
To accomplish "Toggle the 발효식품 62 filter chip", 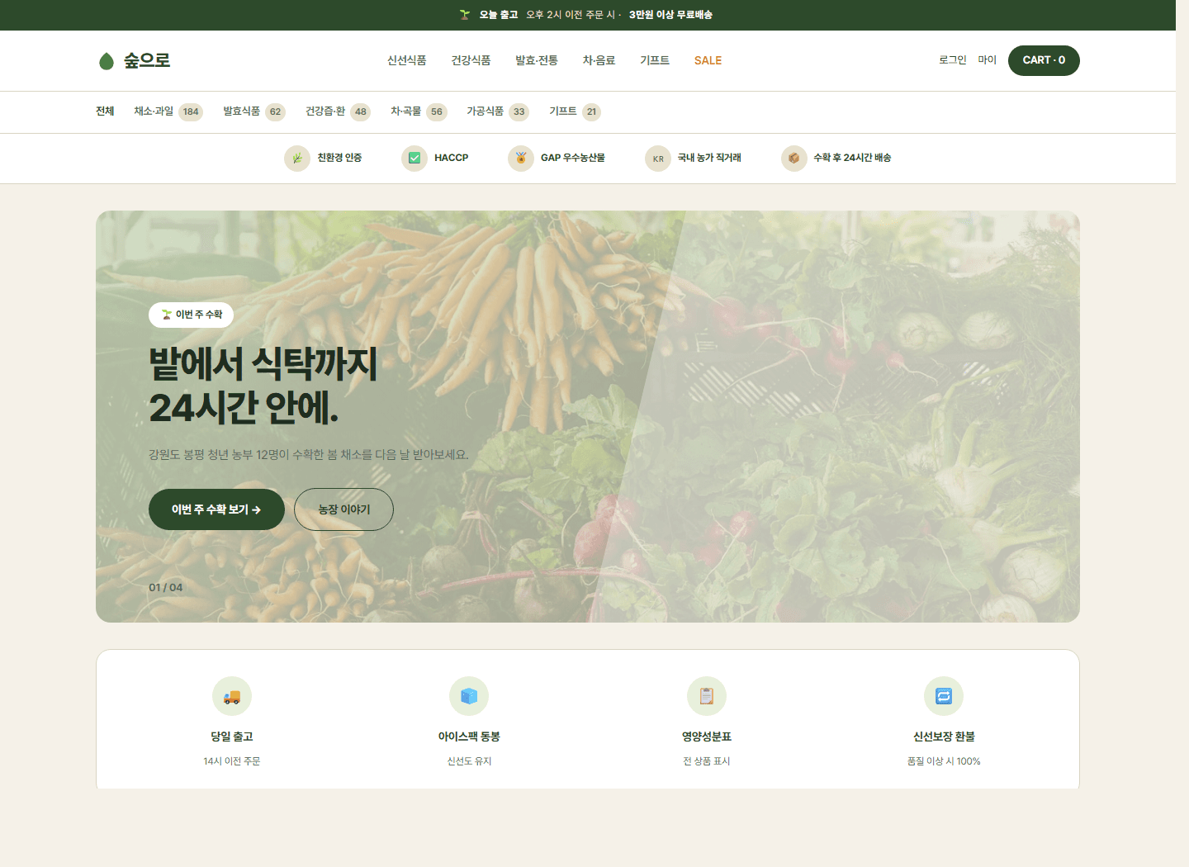I will [252, 111].
